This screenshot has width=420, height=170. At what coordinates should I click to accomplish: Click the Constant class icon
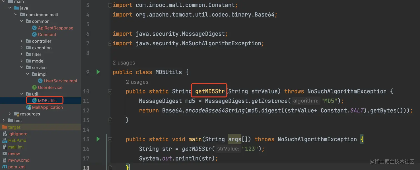tap(34, 35)
